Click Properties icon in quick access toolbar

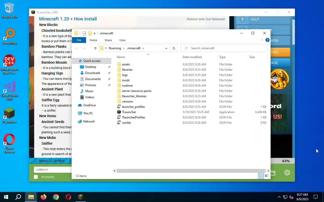click(x=84, y=33)
